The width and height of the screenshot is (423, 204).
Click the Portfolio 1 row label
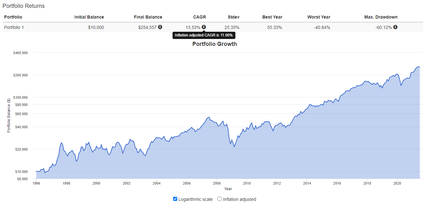(x=14, y=27)
